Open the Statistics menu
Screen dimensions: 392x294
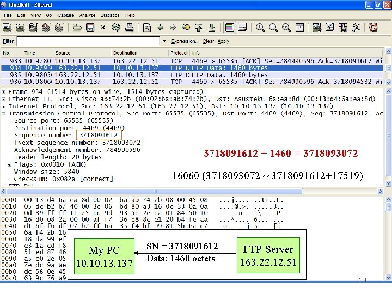110,15
